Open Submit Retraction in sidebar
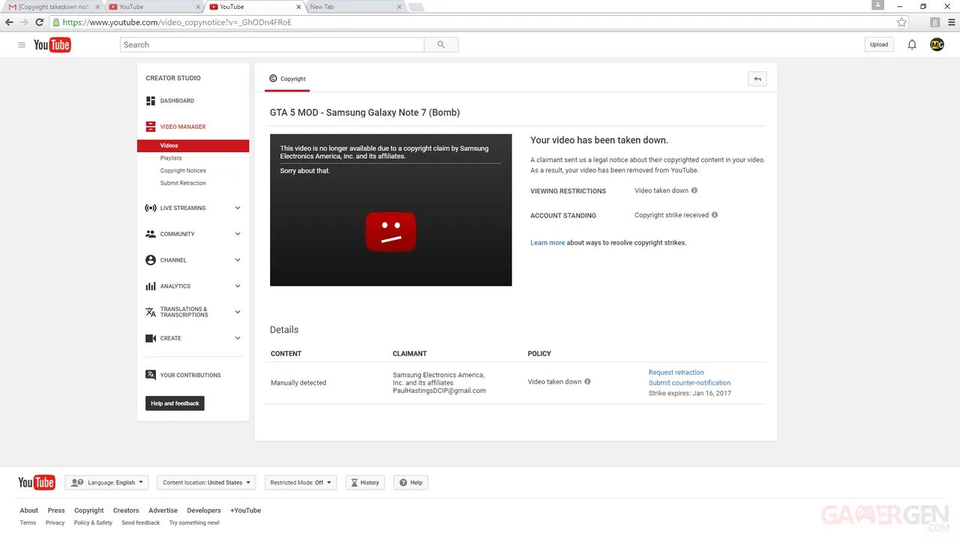Screen dimensions: 960x542 click(x=183, y=183)
